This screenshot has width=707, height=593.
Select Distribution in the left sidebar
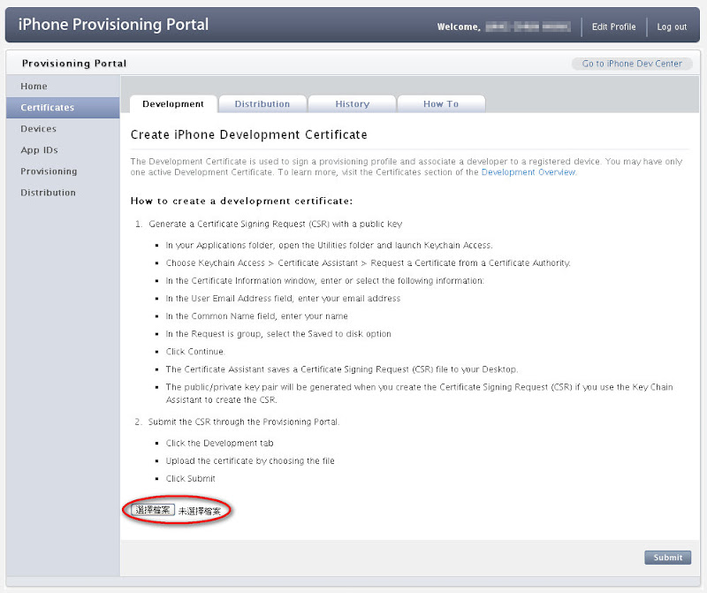[49, 193]
